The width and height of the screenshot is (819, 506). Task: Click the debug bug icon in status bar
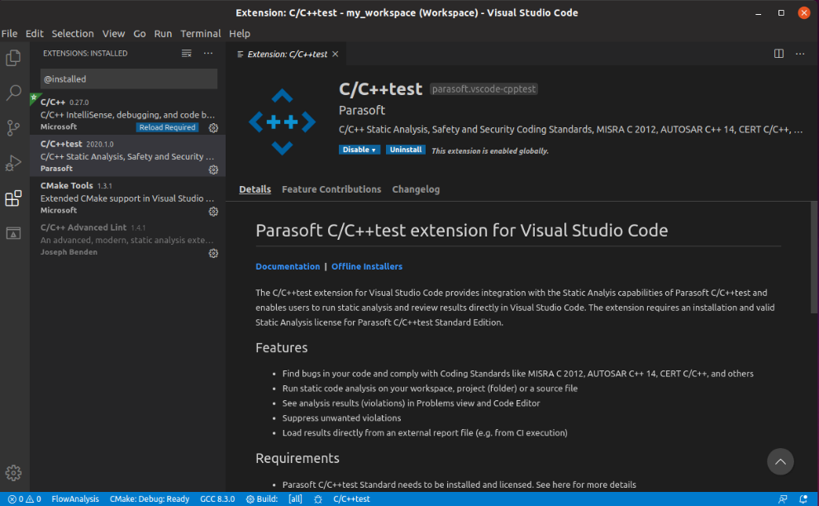pyautogui.click(x=318, y=499)
